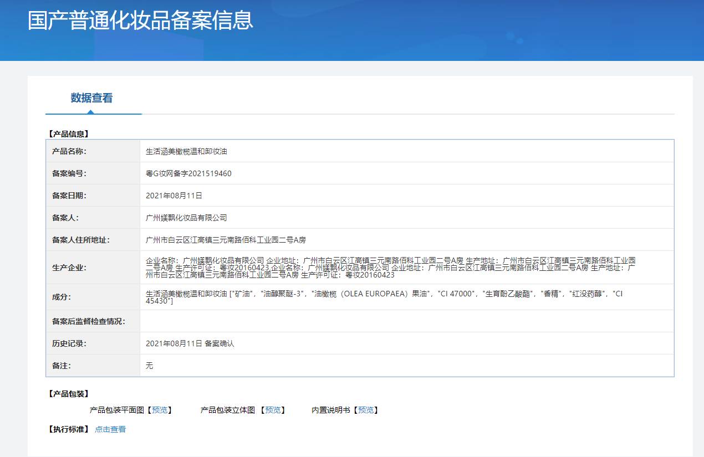
Task: Select the 备注 value 无
Action: (149, 366)
